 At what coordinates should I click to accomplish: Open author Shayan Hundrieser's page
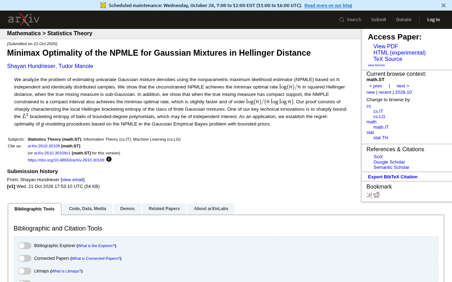tap(31, 66)
